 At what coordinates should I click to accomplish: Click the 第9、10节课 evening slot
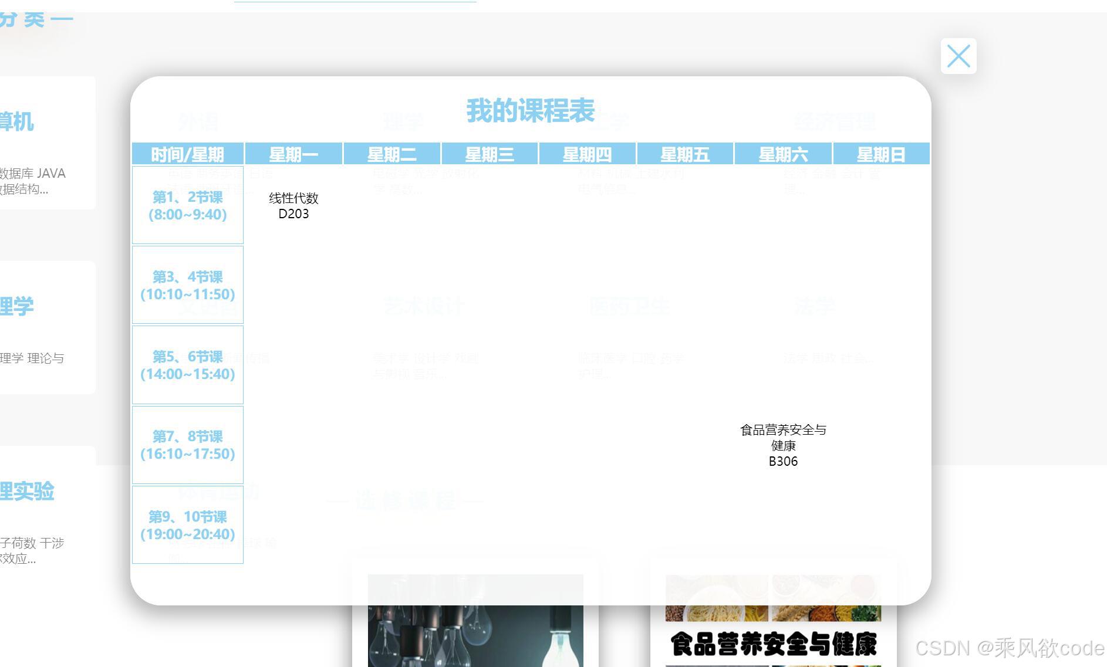188,525
